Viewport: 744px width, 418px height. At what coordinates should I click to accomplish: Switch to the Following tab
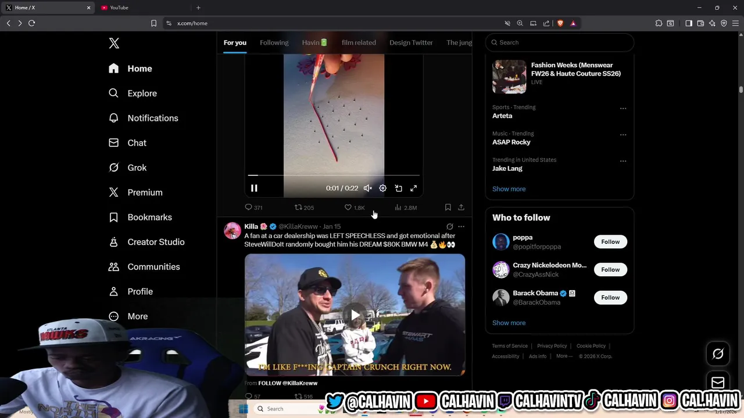[x=274, y=42]
